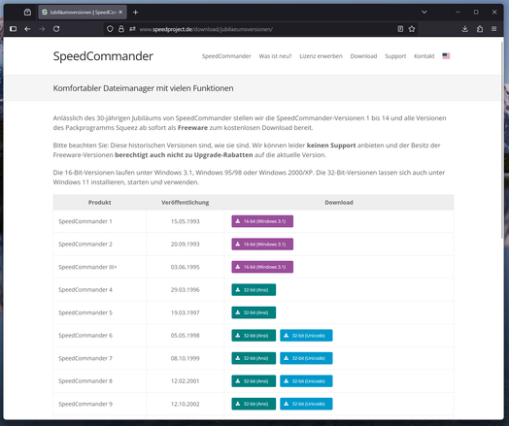Download SpeedCommander III+ 16-bit version
The height and width of the screenshot is (426, 509).
(262, 267)
